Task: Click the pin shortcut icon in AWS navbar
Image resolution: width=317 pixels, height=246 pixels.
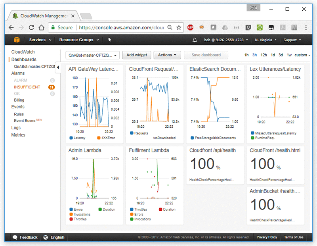Action: click(109, 40)
